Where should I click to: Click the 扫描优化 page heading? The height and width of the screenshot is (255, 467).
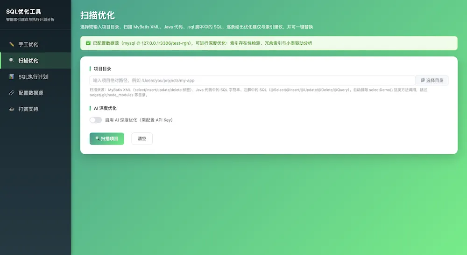tap(98, 15)
